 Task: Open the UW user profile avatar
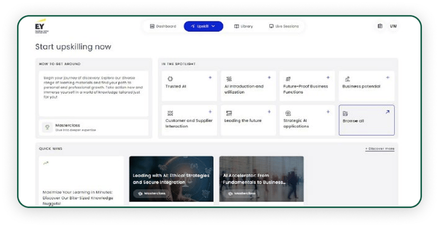pos(393,26)
